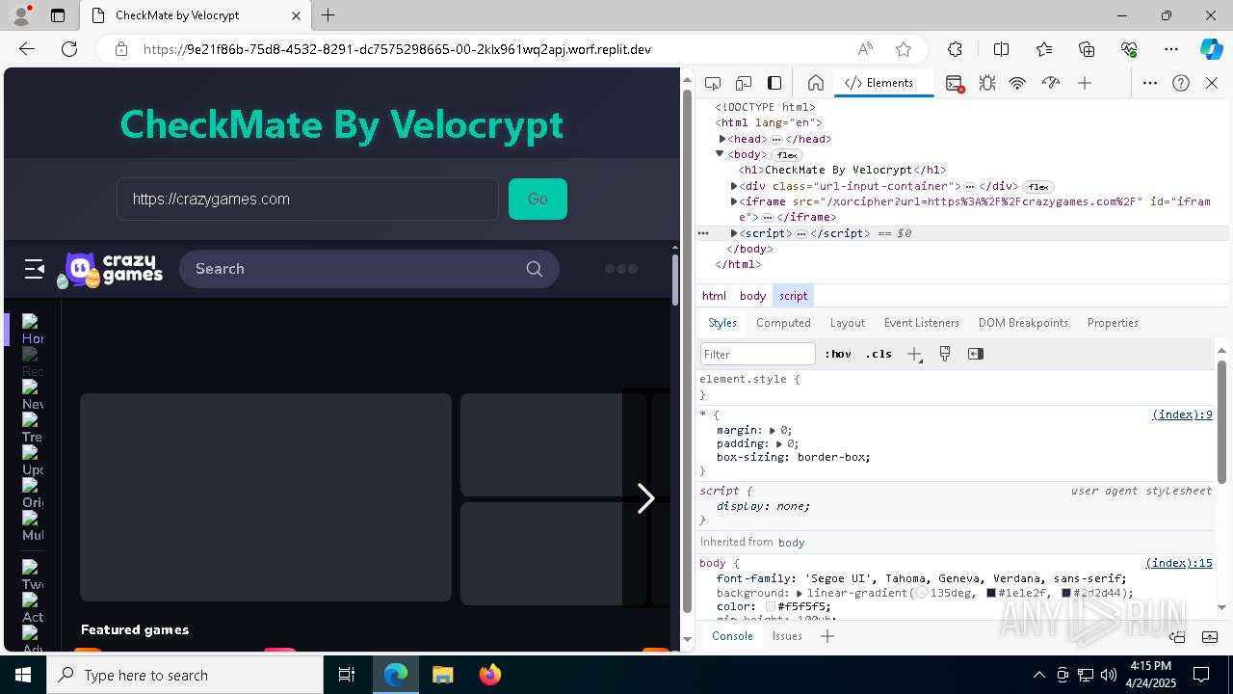
Task: Open the DevTools Welcome home icon
Action: pos(815,83)
